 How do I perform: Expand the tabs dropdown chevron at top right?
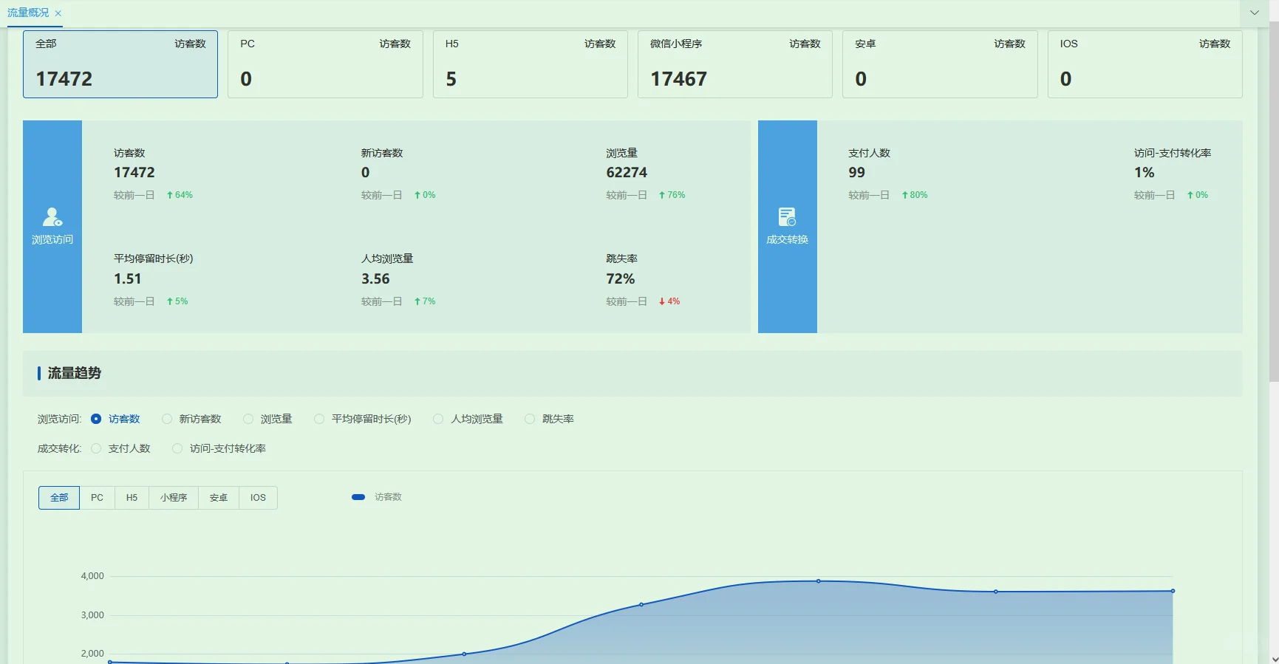pos(1254,13)
